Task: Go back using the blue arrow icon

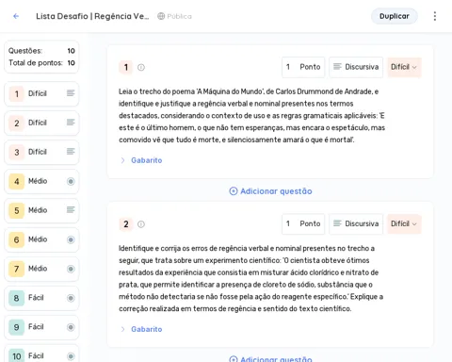Action: (16, 16)
